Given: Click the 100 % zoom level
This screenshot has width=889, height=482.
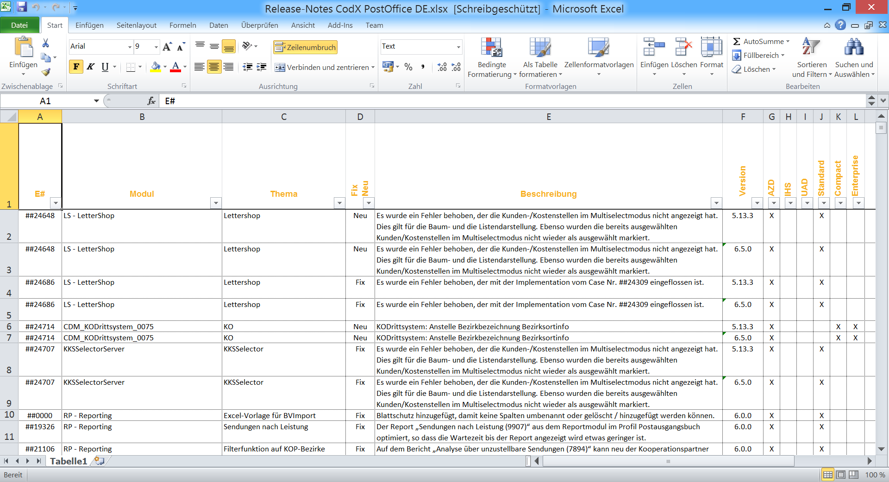Looking at the screenshot, I should 875,475.
